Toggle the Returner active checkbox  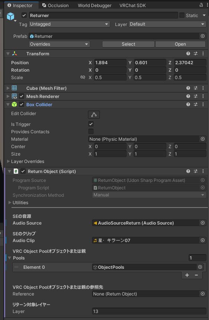(x=24, y=15)
